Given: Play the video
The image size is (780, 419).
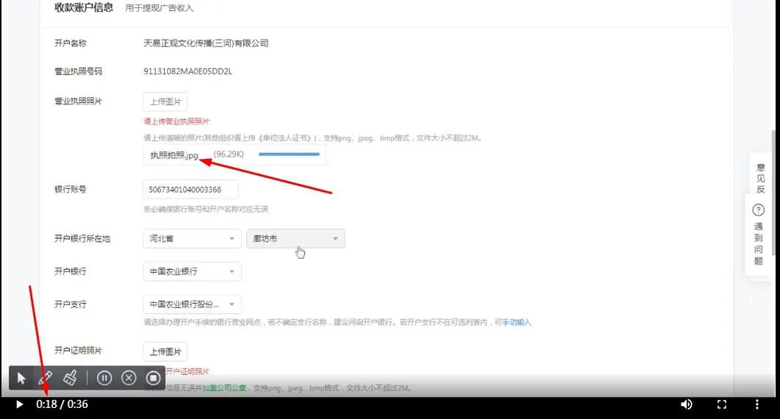Looking at the screenshot, I should tap(19, 404).
